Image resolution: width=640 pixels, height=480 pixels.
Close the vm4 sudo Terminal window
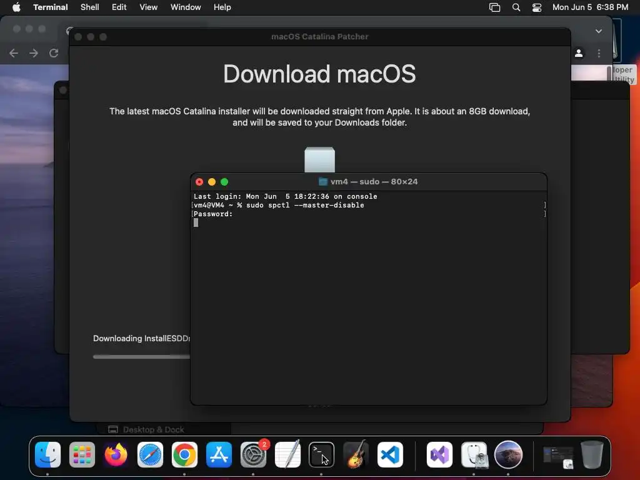pos(199,182)
